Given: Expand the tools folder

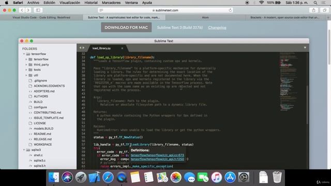Looking at the screenshot, I should coord(26,70).
